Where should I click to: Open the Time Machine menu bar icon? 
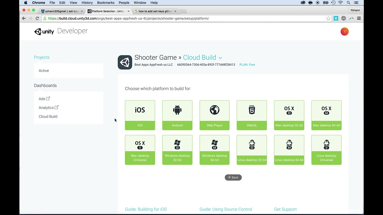tap(333, 3)
